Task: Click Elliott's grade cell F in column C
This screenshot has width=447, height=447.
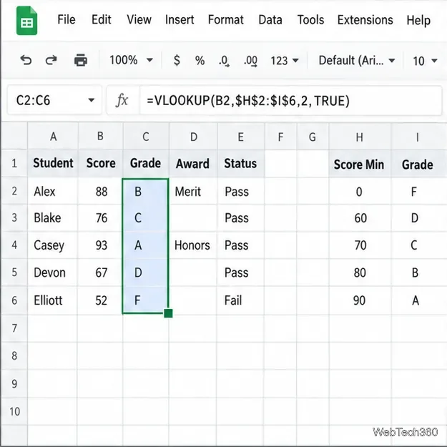Action: coord(146,300)
